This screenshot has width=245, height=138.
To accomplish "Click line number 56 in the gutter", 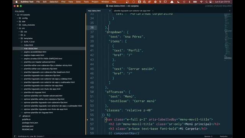I will point(92,120).
